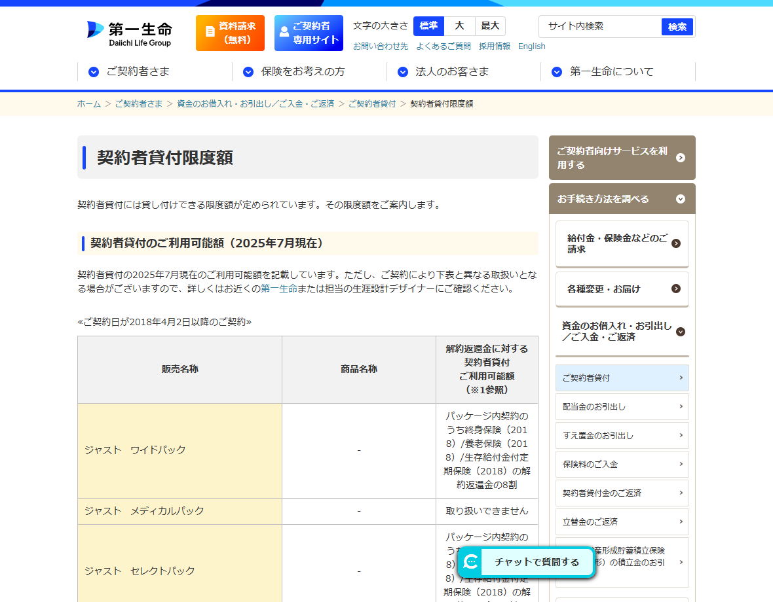Click the chevron beside すえ置金のお引出し
Viewport: 773px width, 602px height.
tap(681, 435)
